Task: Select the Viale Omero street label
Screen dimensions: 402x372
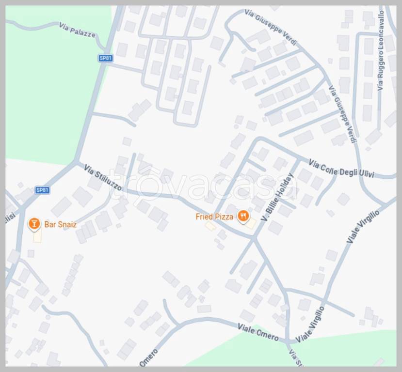Action: point(258,332)
